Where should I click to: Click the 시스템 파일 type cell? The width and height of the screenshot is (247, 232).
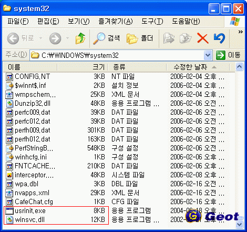coord(128,175)
